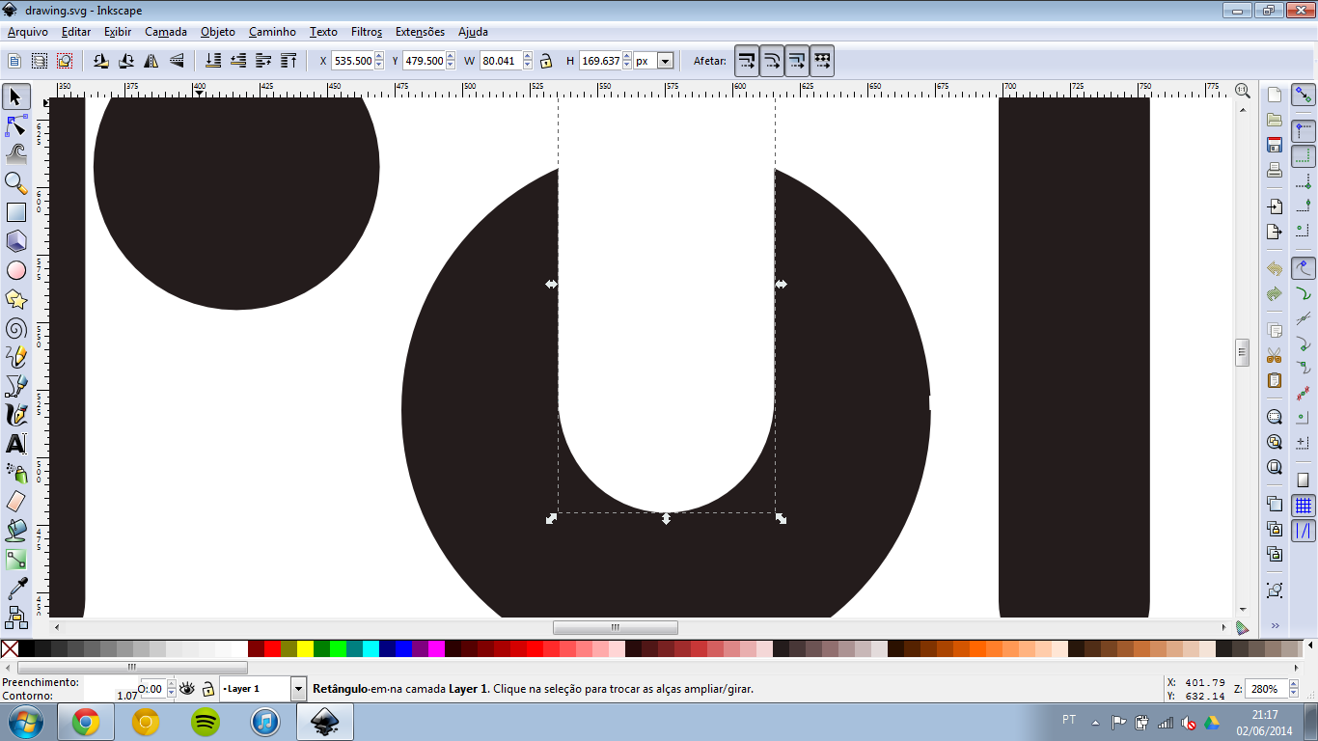Open the Caminho menu
This screenshot has height=741, width=1318.
(x=272, y=32)
